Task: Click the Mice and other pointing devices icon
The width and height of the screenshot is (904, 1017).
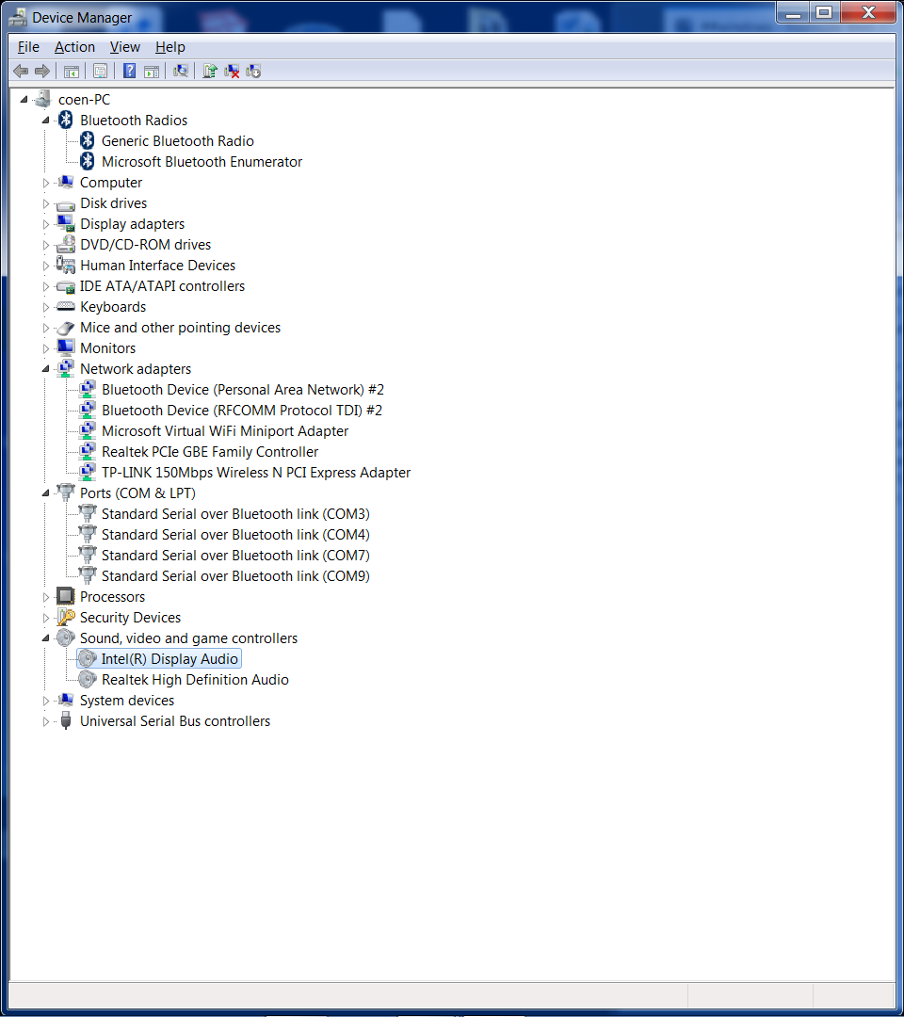Action: coord(66,328)
